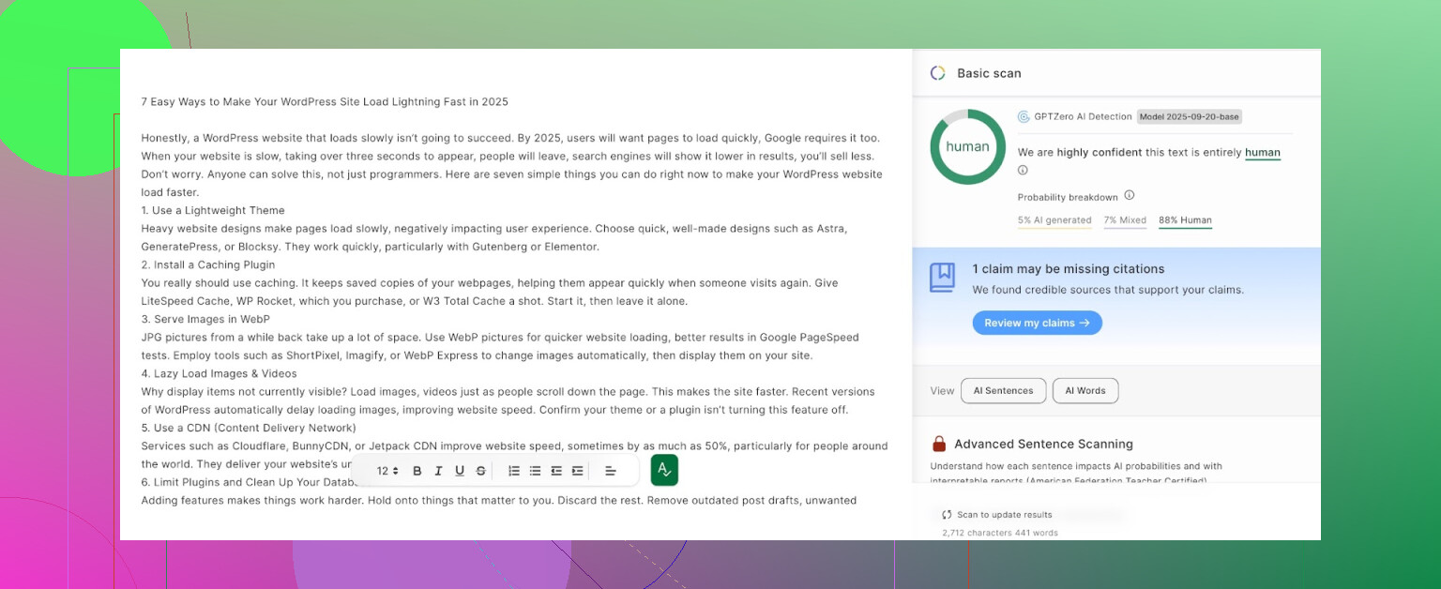Click the underlined human result link

click(x=1262, y=153)
